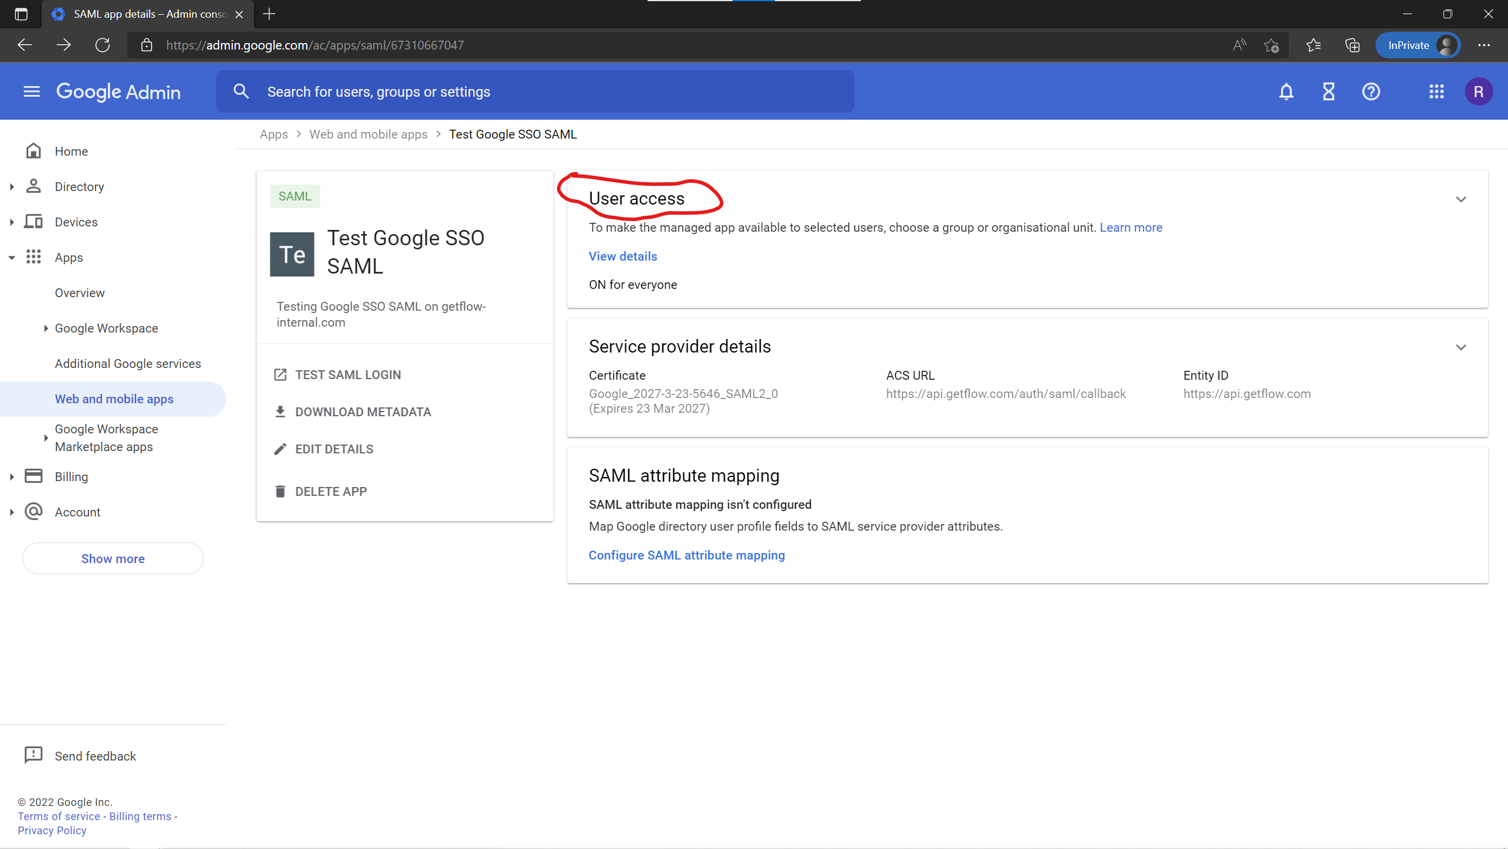Screen dimensions: 1508x849
Task: Click the Apps grid icon in sidebar
Action: coord(34,257)
